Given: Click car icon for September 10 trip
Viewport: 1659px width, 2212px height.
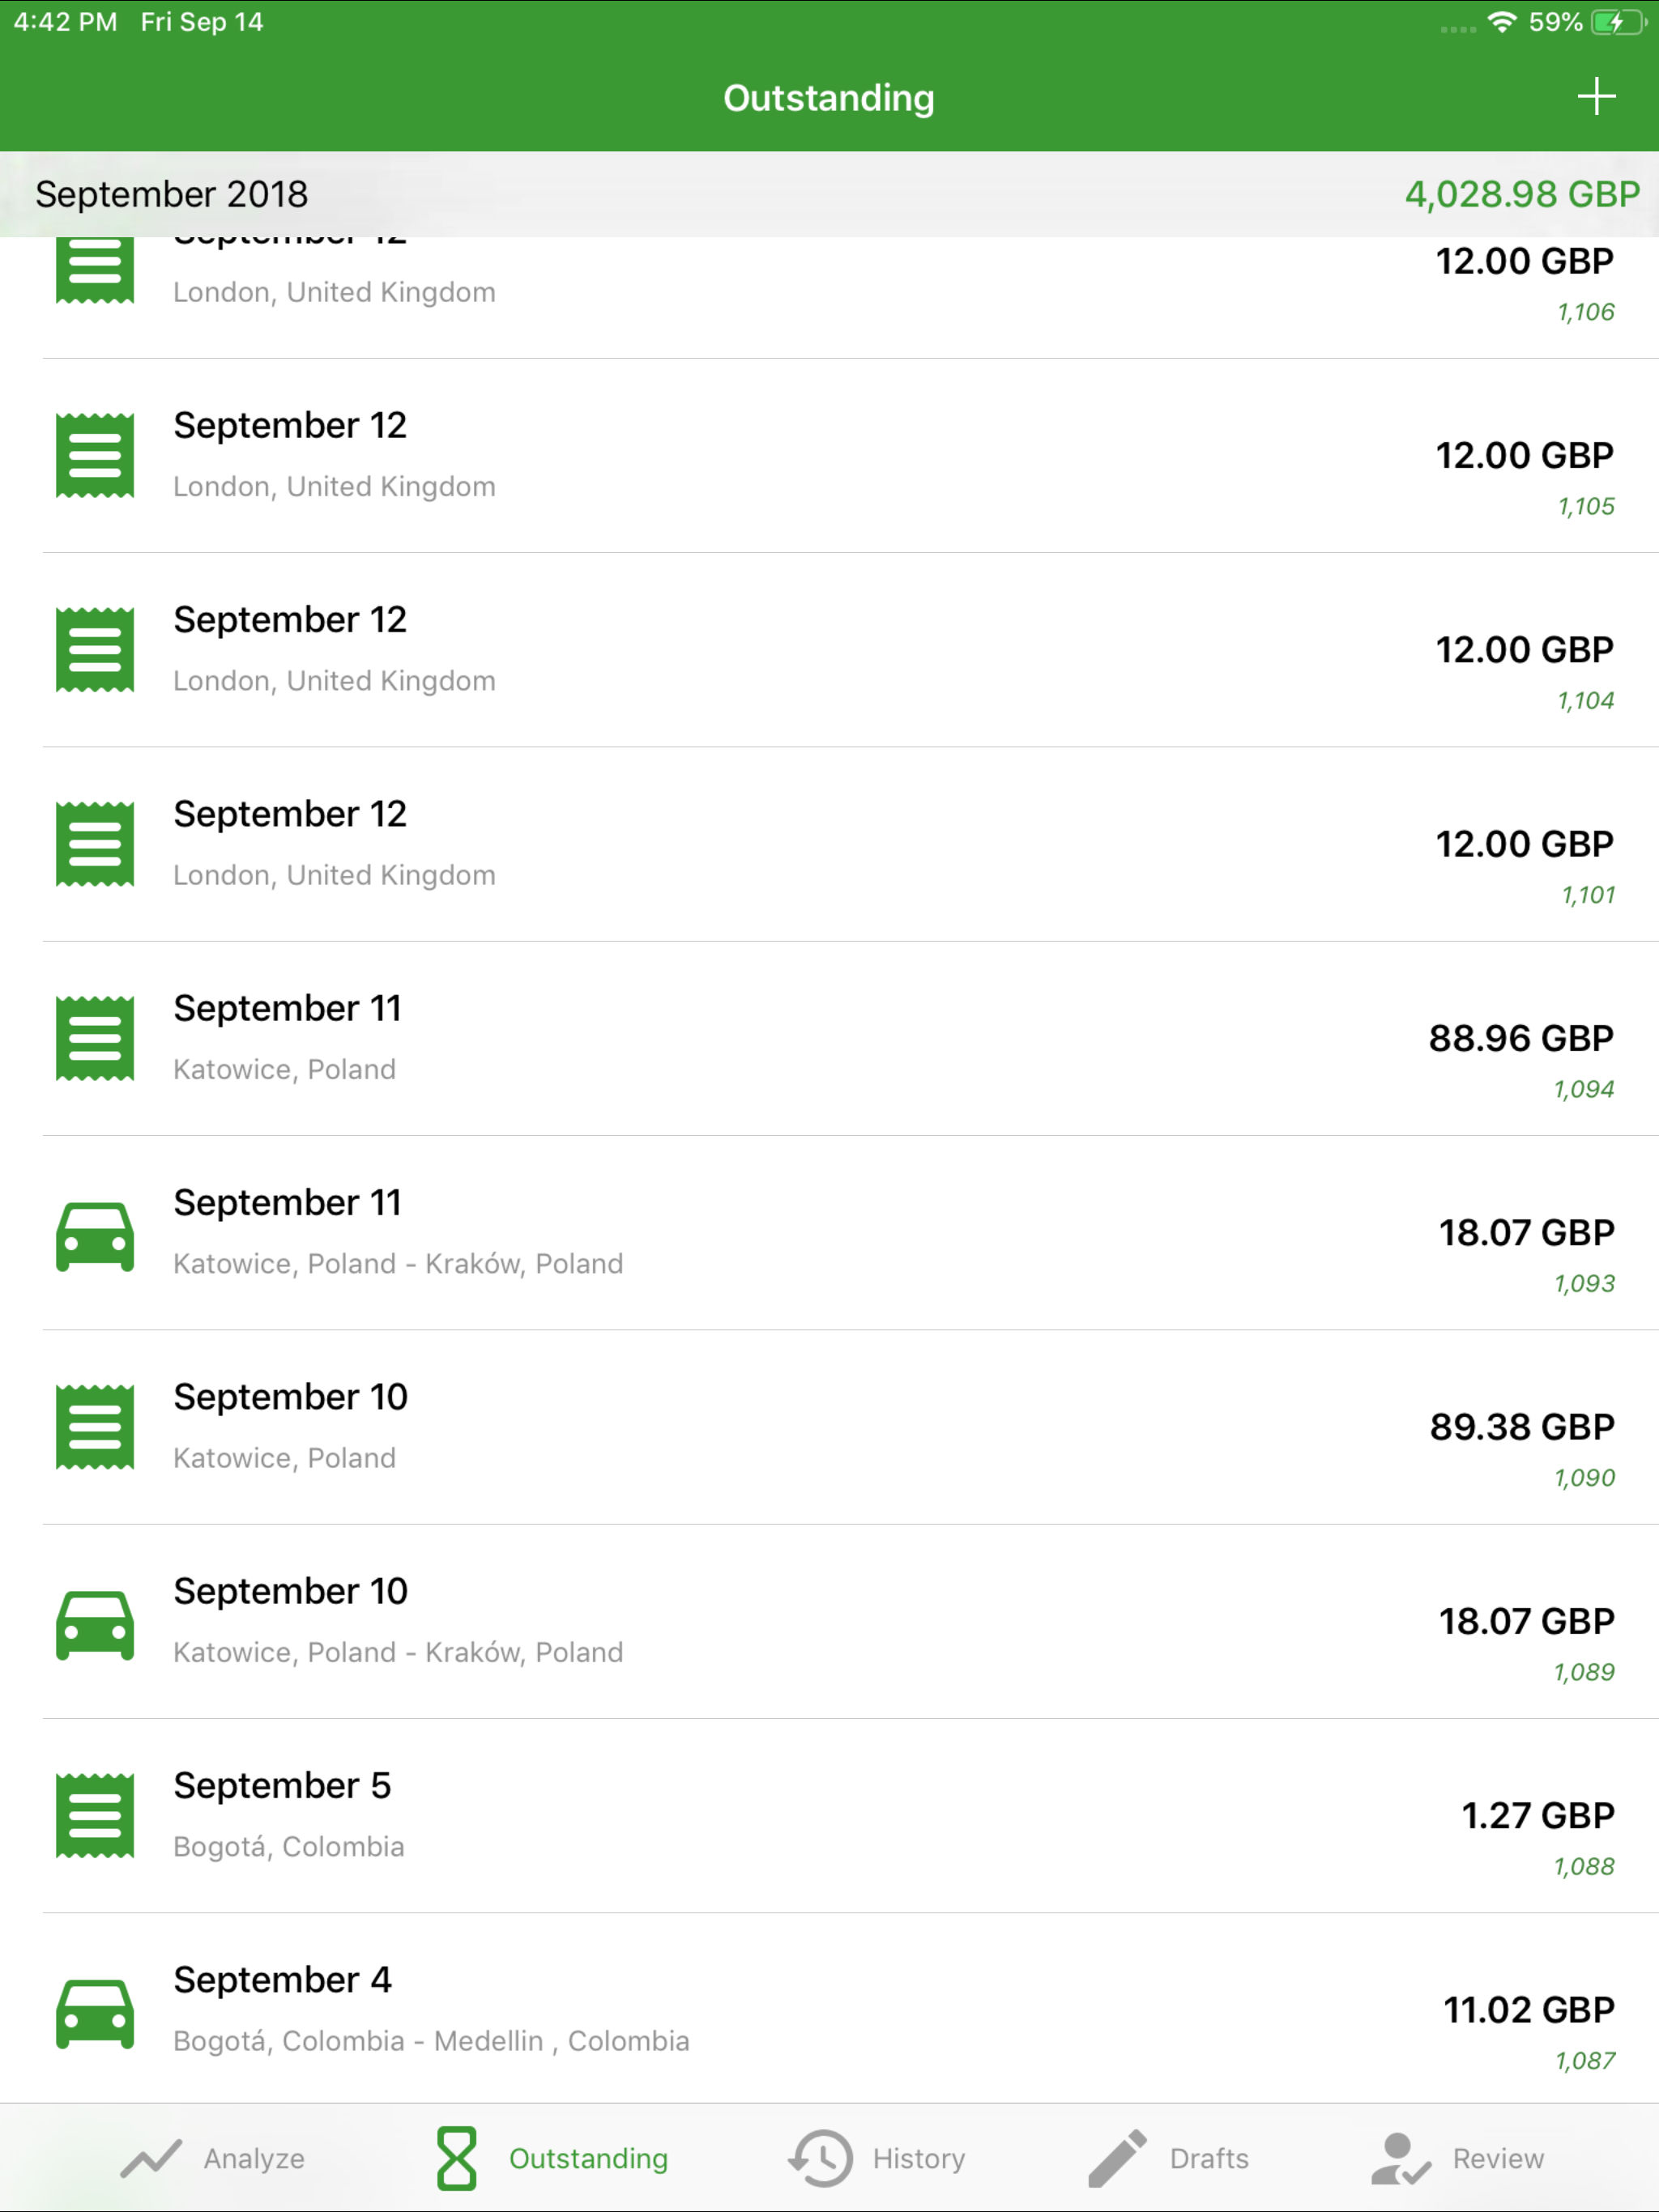Looking at the screenshot, I should [x=95, y=1625].
